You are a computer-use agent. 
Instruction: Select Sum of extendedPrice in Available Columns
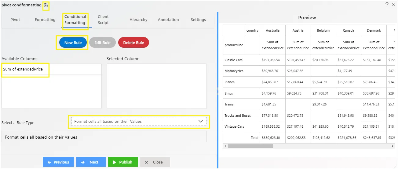pyautogui.click(x=52, y=69)
